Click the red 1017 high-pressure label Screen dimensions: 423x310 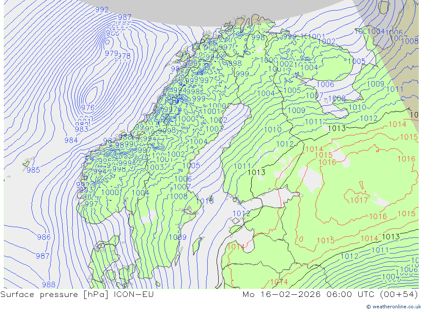coord(359,200)
